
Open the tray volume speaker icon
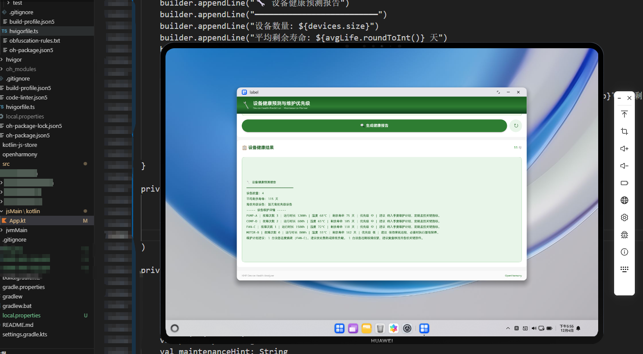(x=534, y=328)
